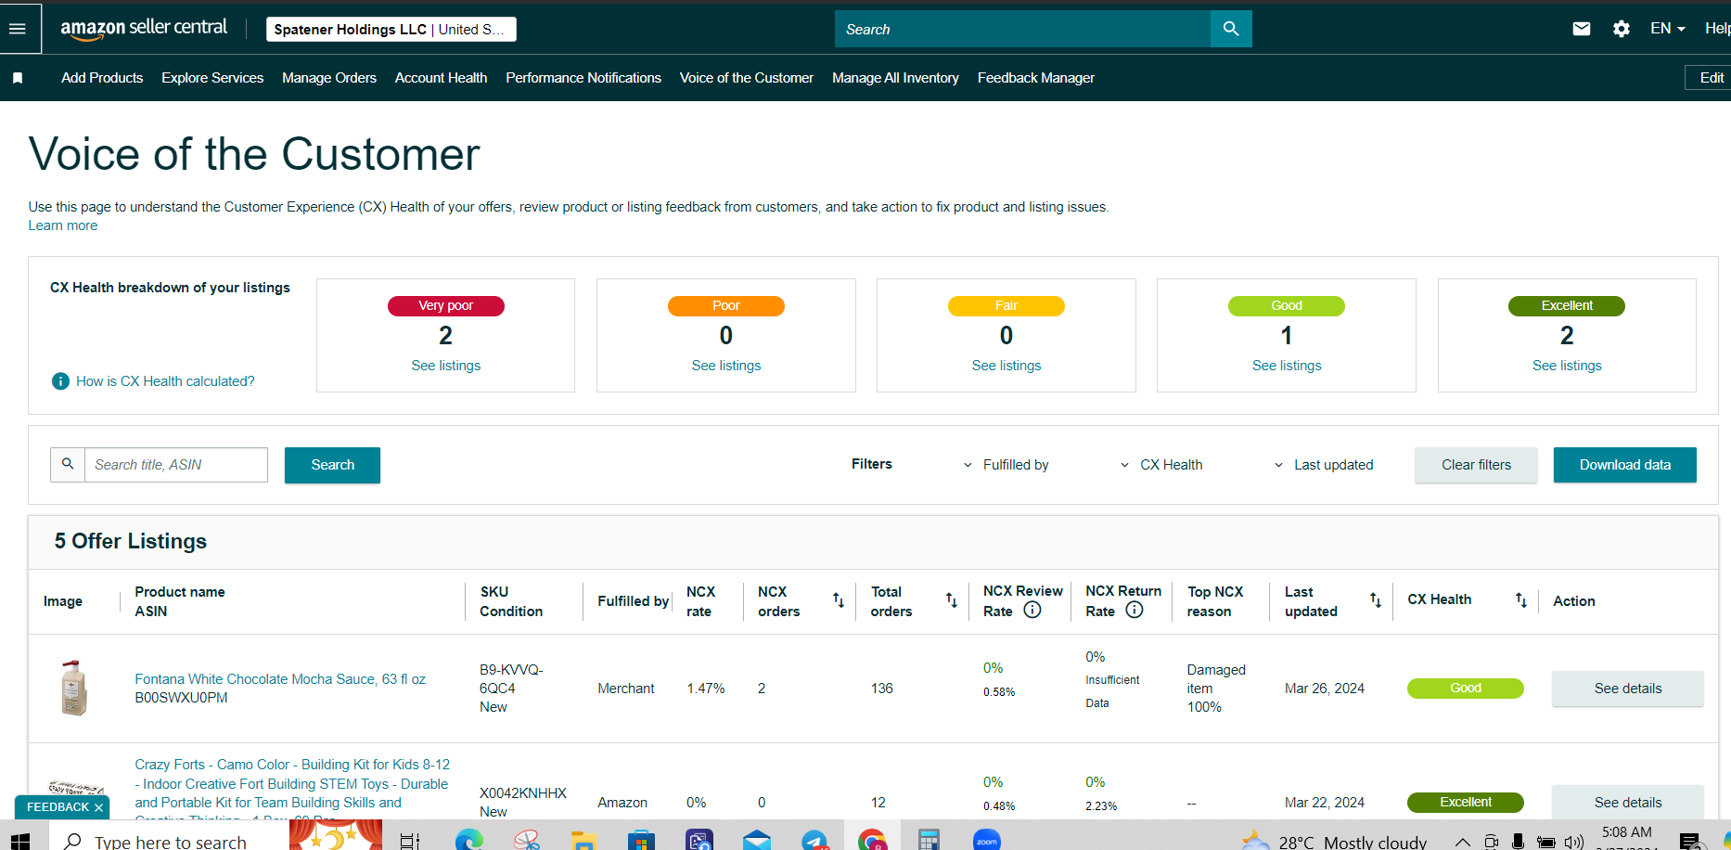Open the volume control in system tray
This screenshot has width=1731, height=850.
(x=1574, y=842)
